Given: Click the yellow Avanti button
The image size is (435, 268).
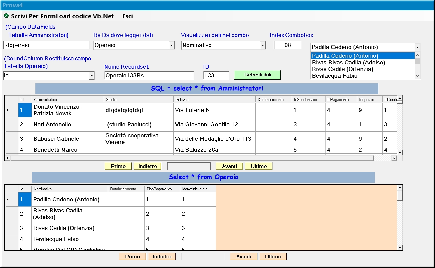Looking at the screenshot, I should pos(229,166).
